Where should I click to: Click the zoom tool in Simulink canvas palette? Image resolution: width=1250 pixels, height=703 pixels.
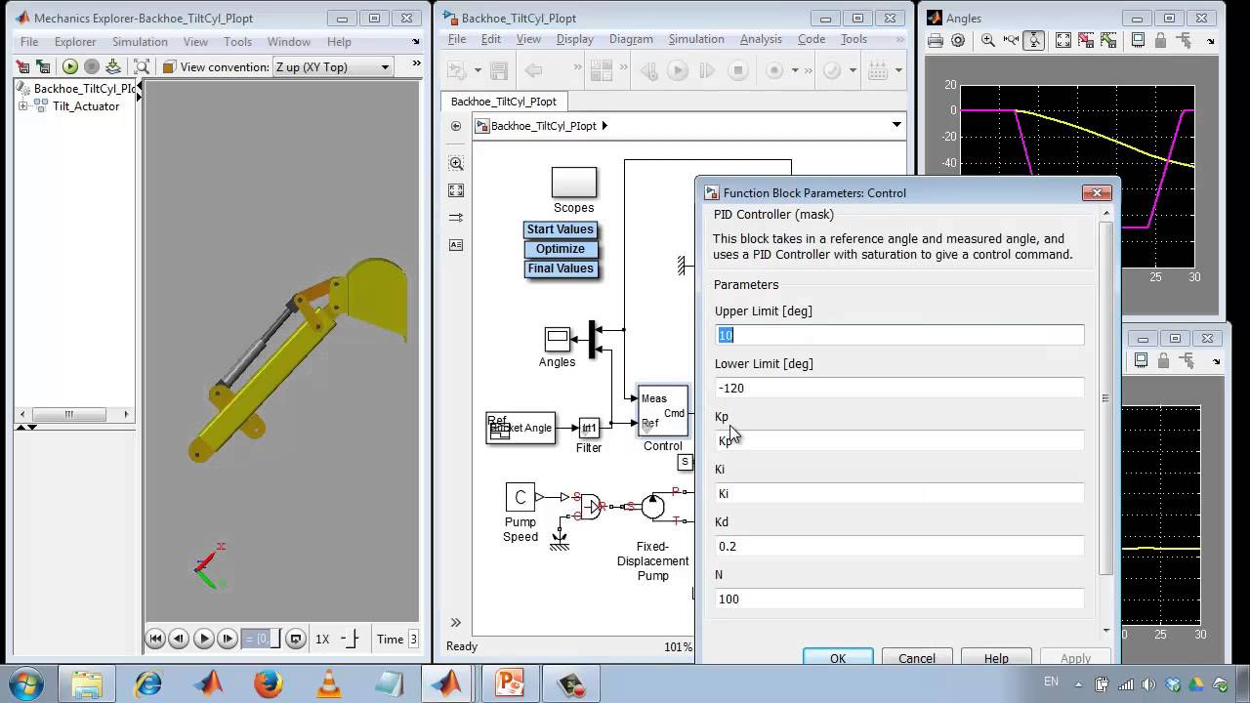point(456,163)
